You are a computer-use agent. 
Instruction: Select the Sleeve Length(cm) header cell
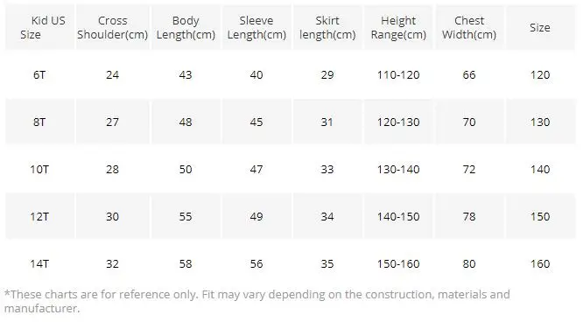pos(256,27)
